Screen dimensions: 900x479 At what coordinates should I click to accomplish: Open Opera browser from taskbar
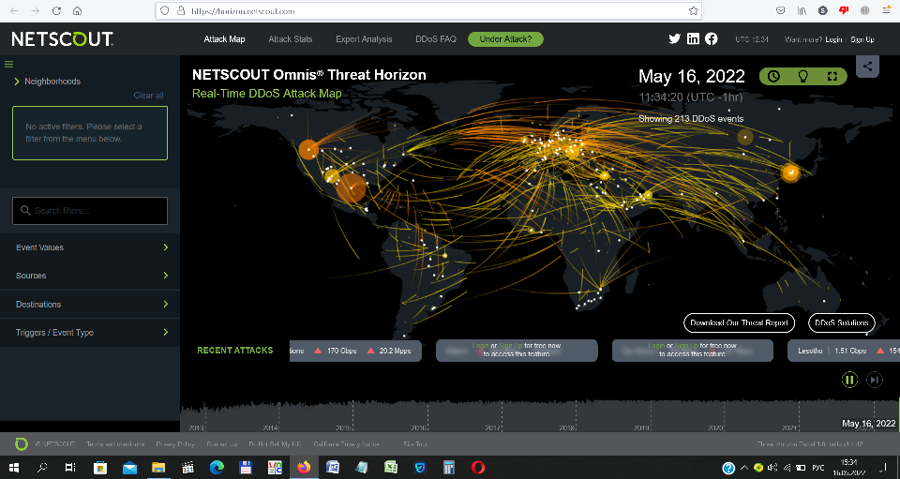coord(478,468)
